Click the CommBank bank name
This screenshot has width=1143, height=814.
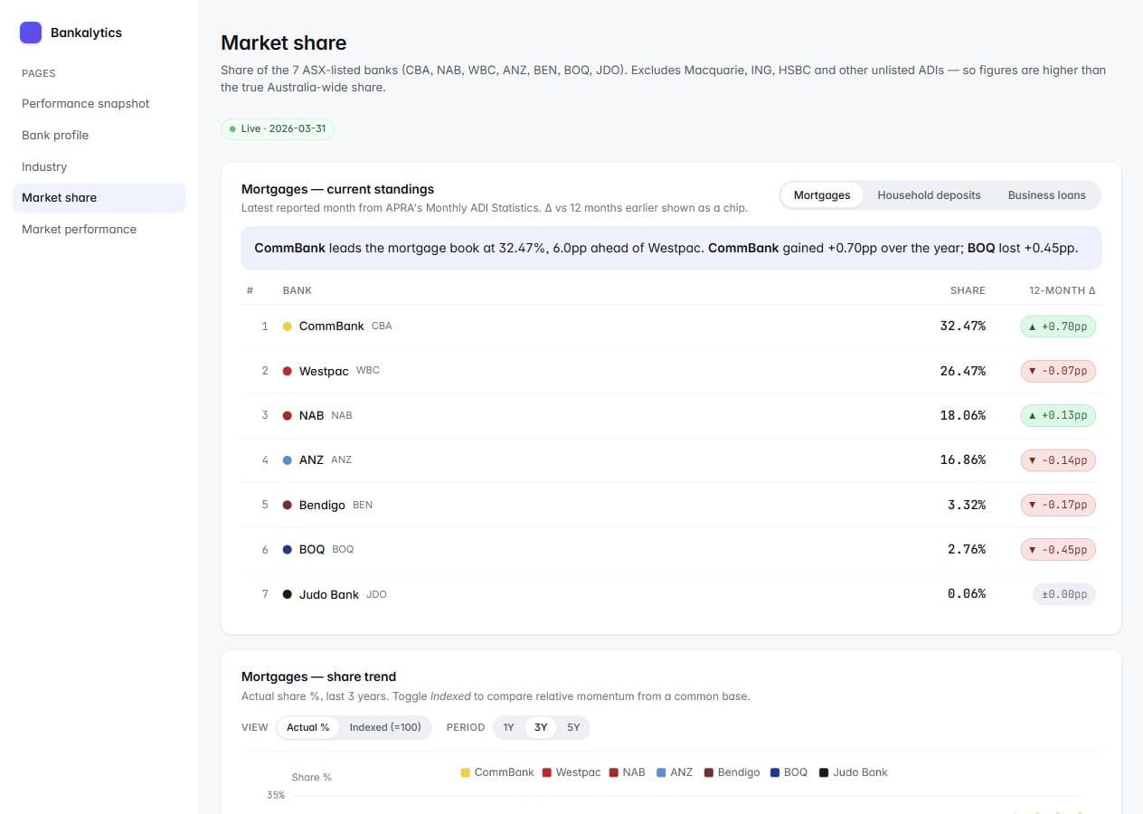click(331, 326)
